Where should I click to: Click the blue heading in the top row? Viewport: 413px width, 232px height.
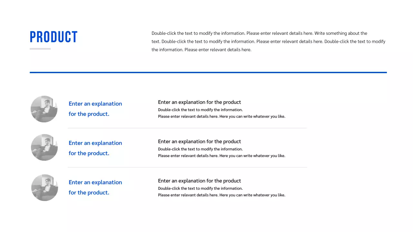coord(95,109)
